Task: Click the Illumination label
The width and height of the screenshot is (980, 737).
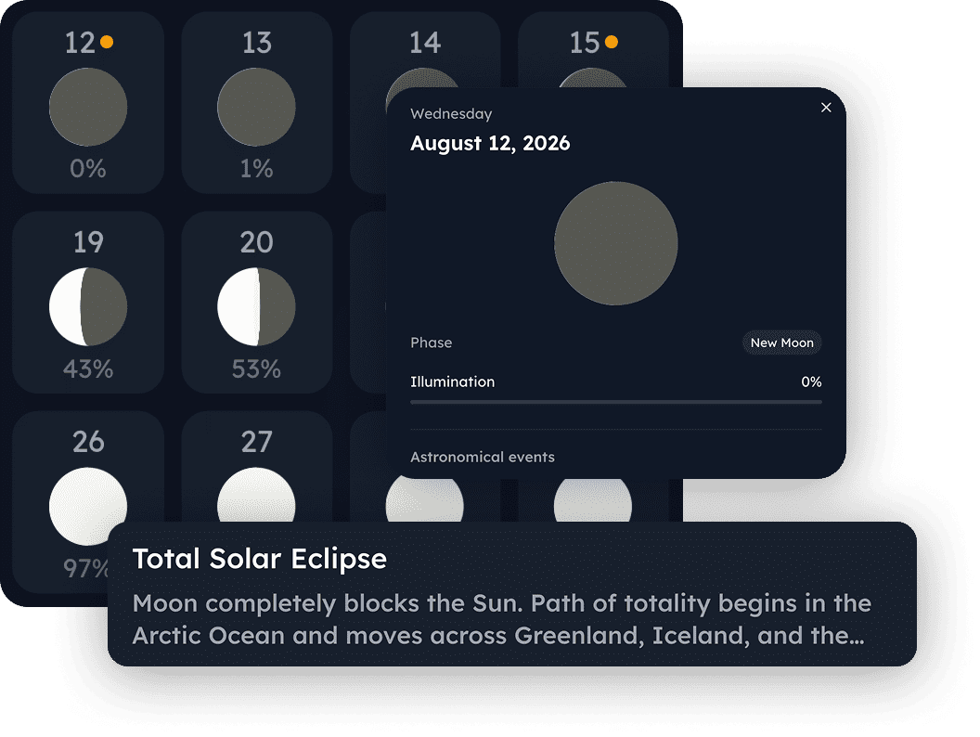Action: [x=453, y=381]
